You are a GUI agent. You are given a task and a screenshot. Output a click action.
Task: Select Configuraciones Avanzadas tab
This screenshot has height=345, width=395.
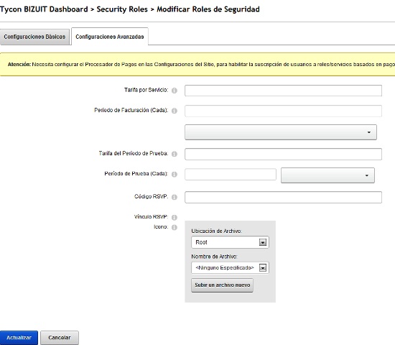click(110, 37)
